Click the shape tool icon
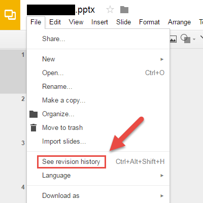 click(x=185, y=39)
